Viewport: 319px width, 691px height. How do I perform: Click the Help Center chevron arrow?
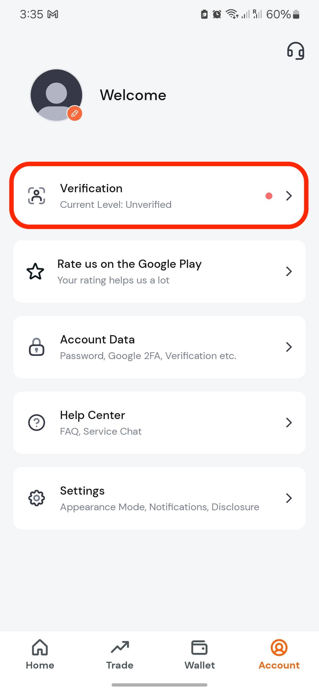point(289,423)
